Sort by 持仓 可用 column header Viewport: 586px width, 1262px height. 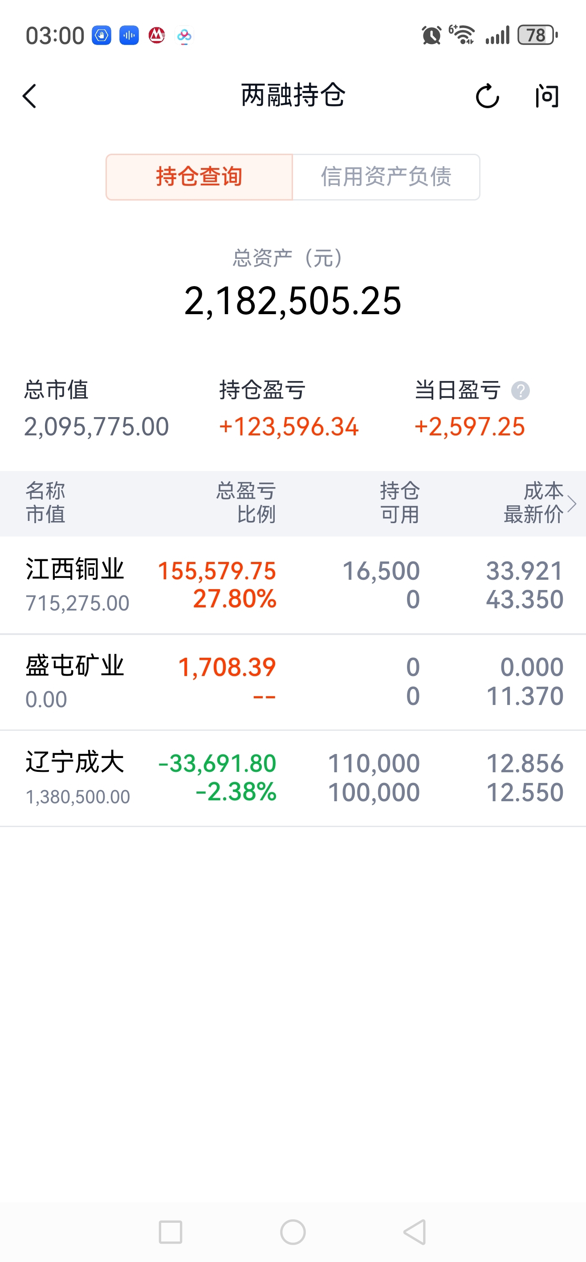point(399,503)
